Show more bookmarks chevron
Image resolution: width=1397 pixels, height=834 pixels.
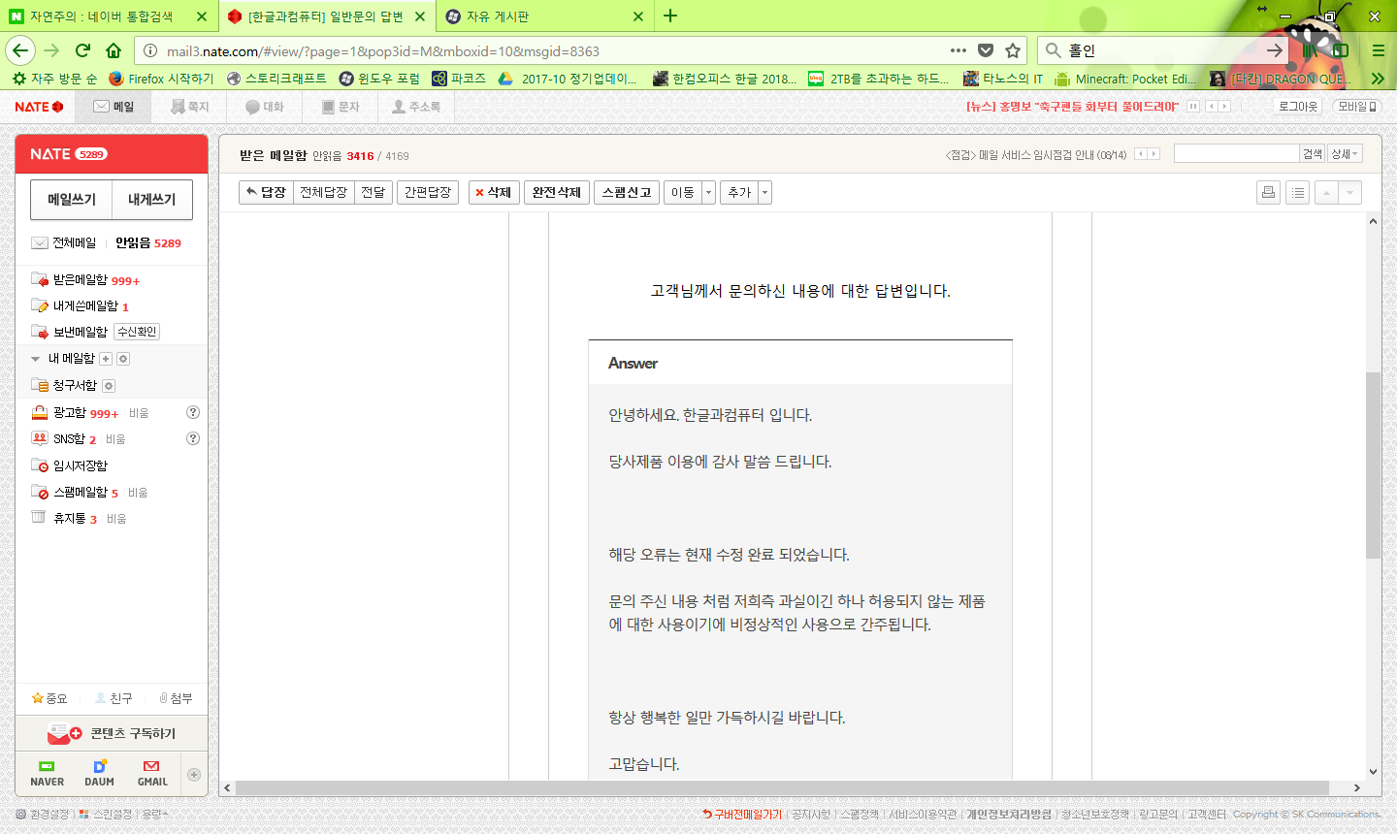(1378, 79)
